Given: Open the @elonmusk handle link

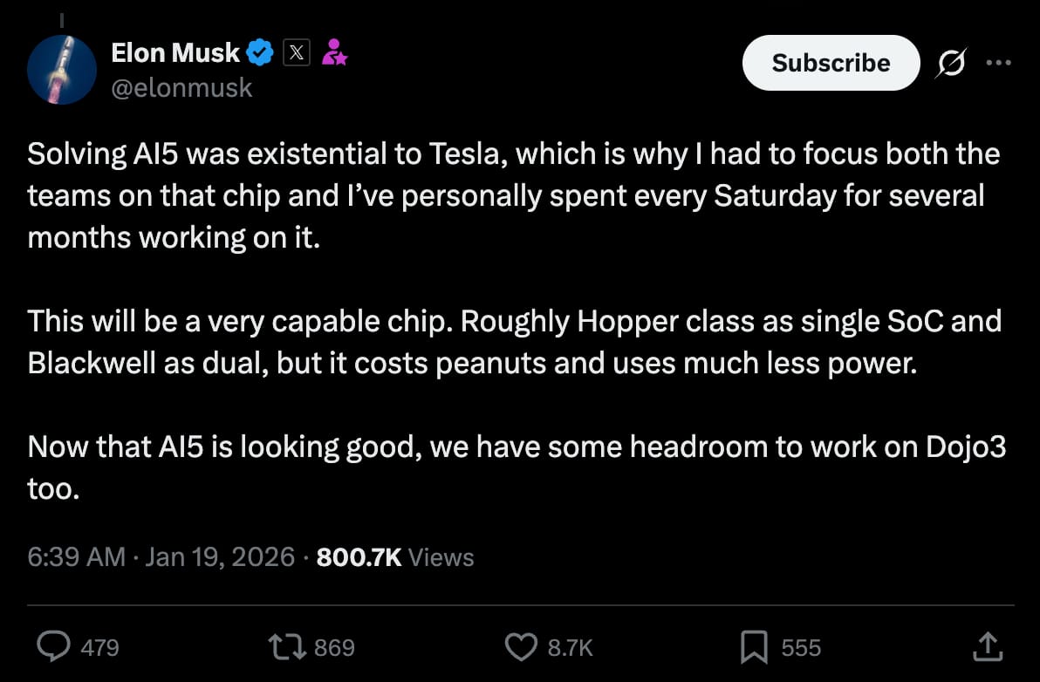Looking at the screenshot, I should pyautogui.click(x=181, y=87).
